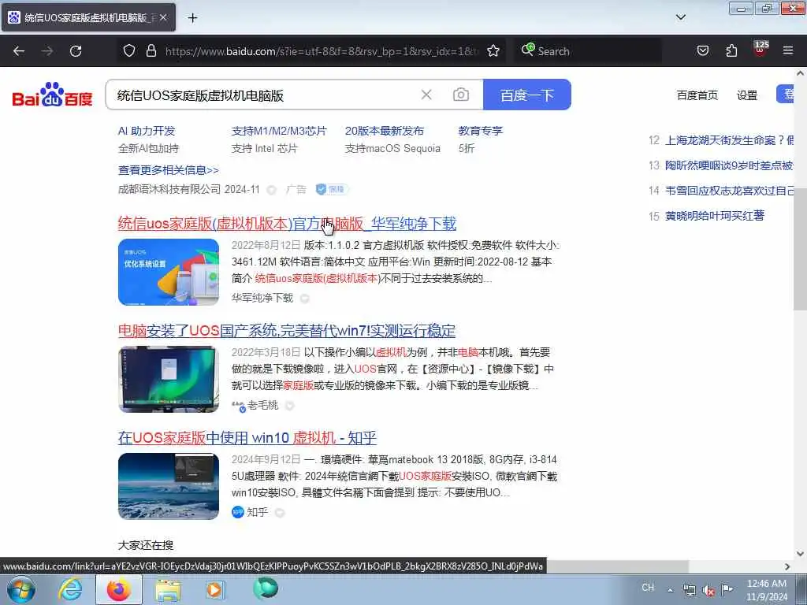
Task: Click the address bar URL
Action: (x=322, y=51)
